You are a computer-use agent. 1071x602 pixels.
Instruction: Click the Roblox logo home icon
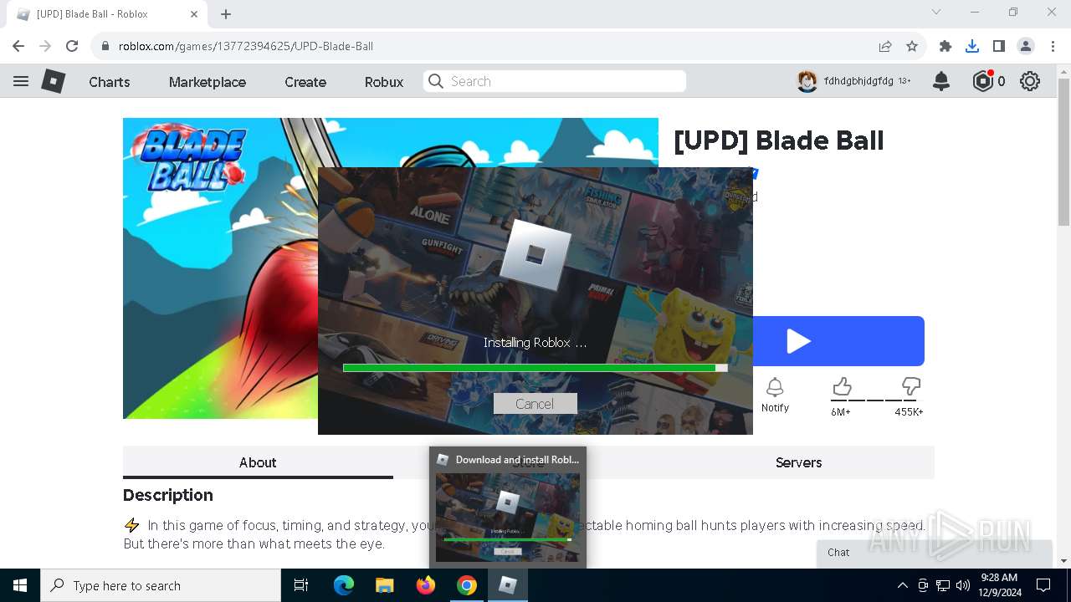tap(54, 81)
